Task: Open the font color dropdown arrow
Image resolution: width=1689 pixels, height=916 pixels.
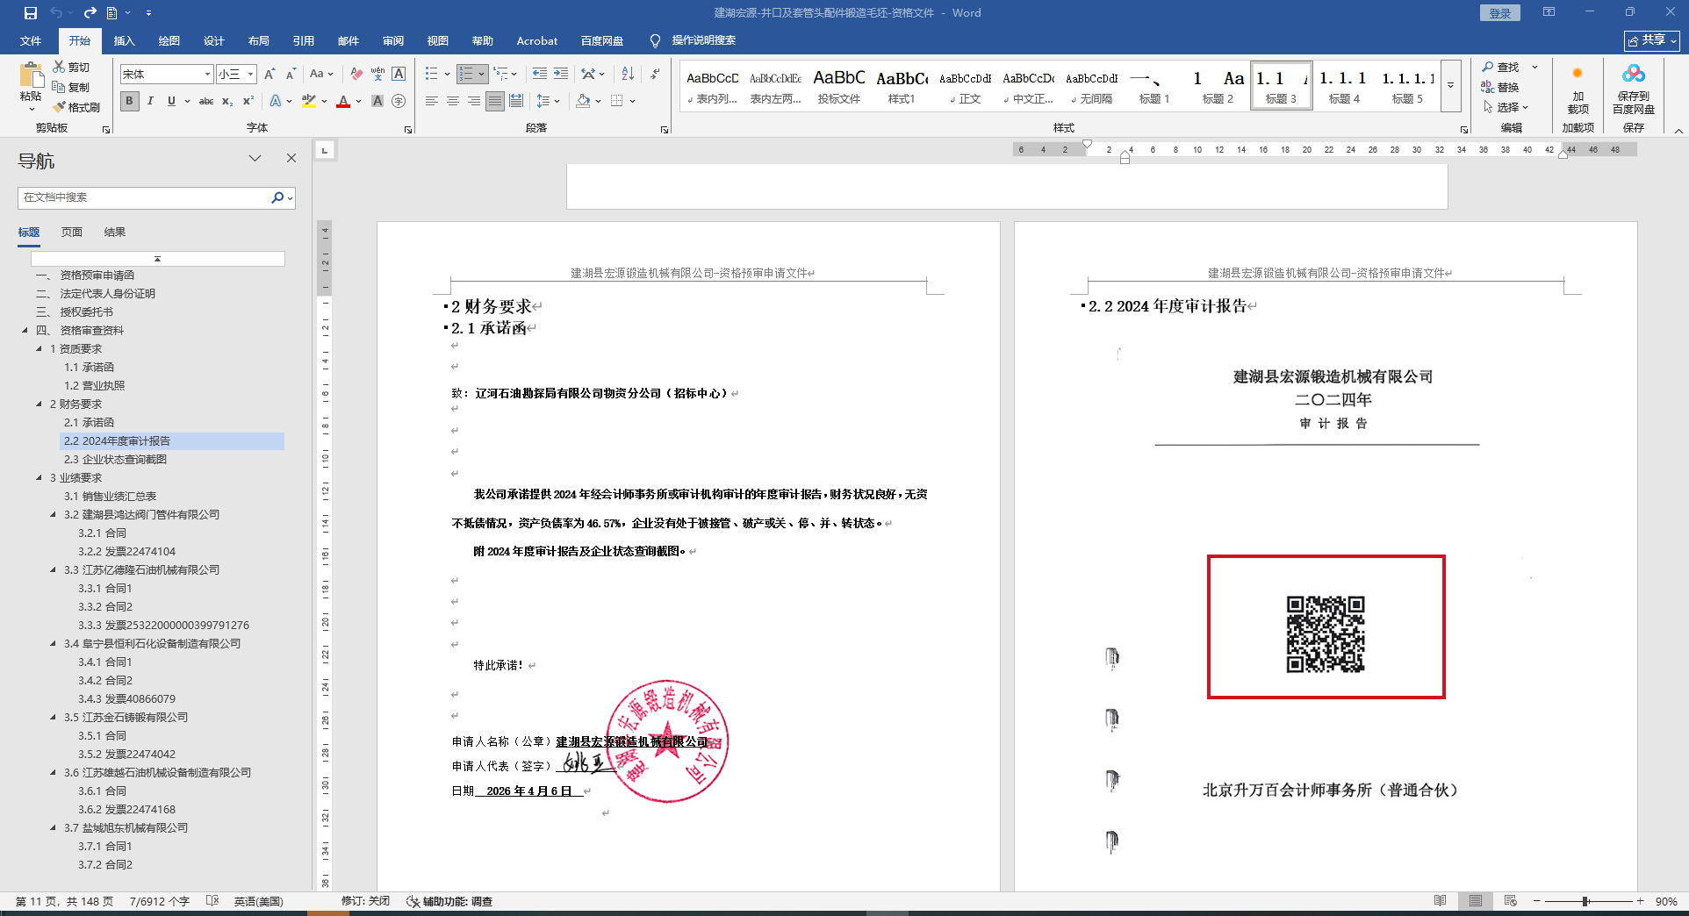Action: [358, 102]
